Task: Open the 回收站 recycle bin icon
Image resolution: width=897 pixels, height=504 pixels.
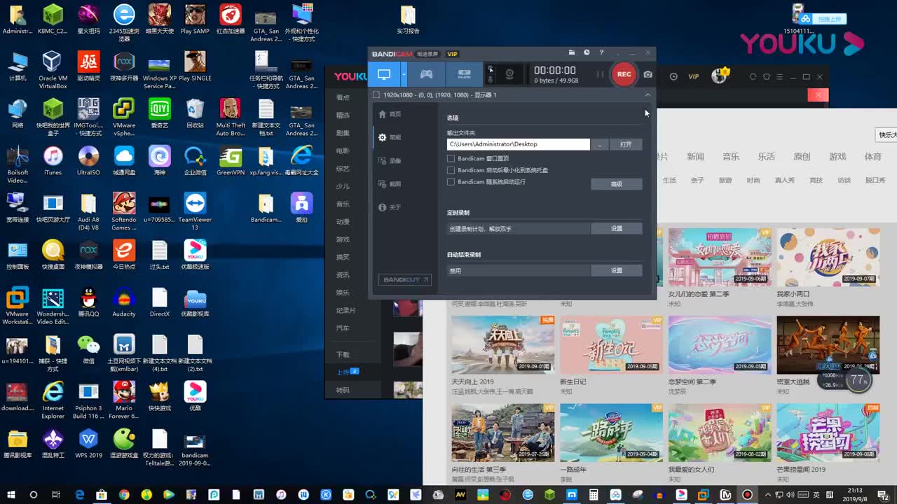Action: [195, 113]
